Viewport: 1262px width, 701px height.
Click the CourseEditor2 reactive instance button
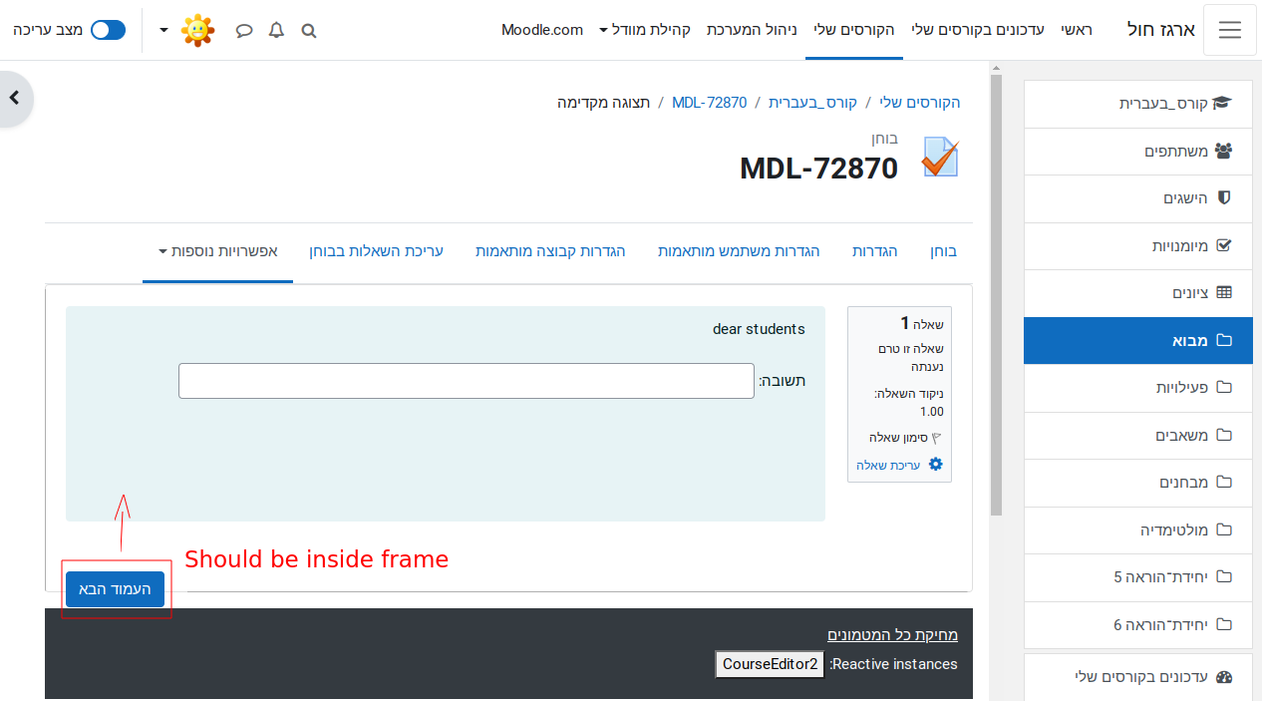click(771, 664)
